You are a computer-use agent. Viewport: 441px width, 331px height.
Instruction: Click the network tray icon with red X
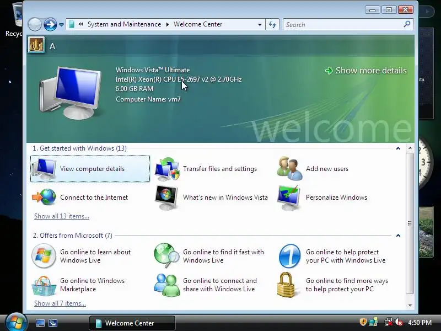[389, 322]
